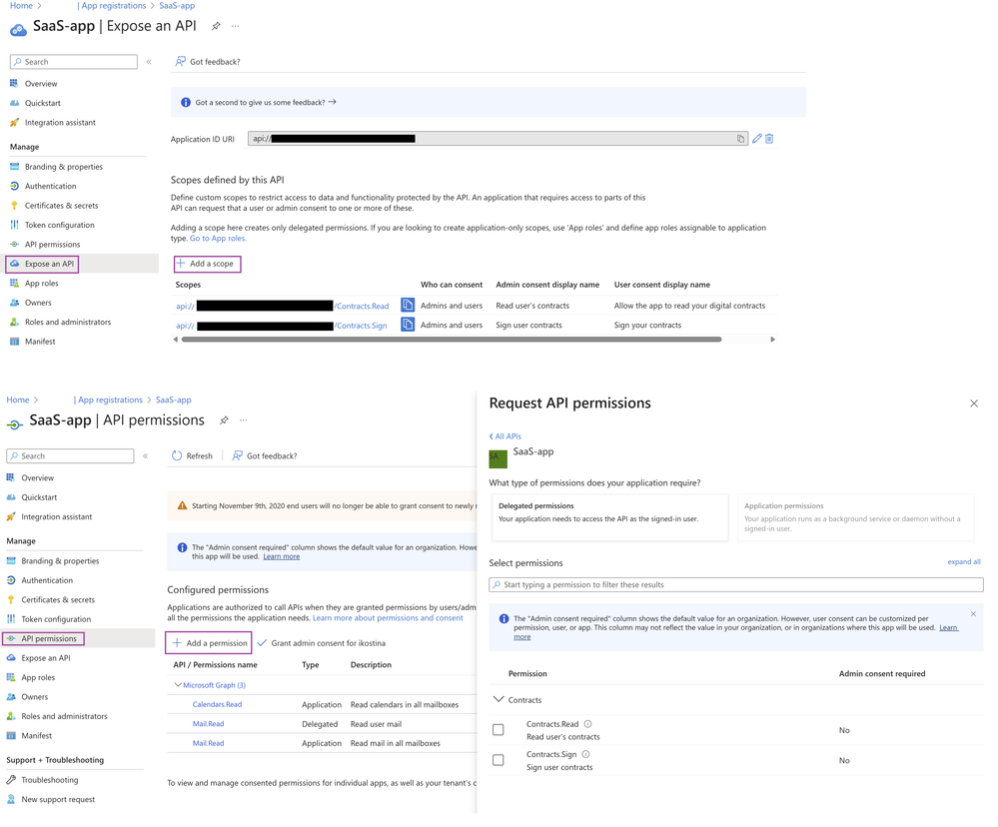Click expand all in Select permissions
The height and width of the screenshot is (827, 998).
tap(964, 561)
